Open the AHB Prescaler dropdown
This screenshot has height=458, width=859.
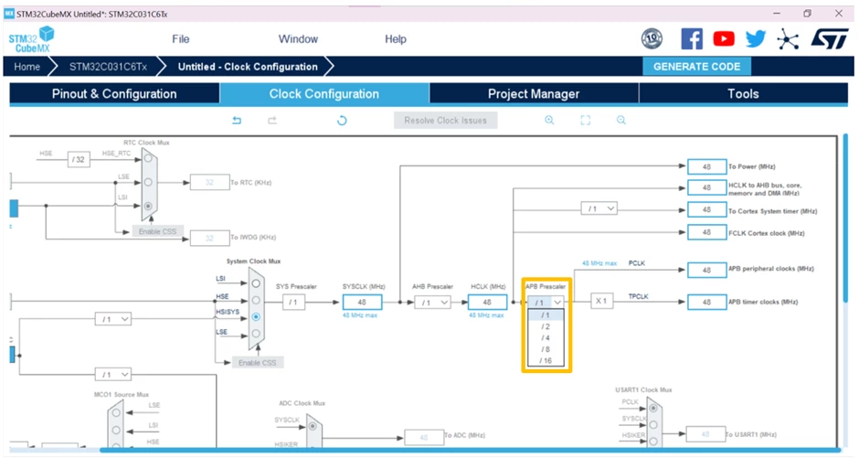click(x=433, y=303)
